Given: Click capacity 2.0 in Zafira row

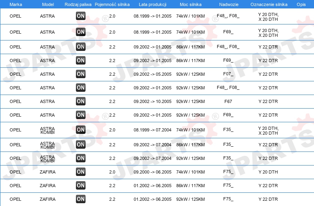Looking at the screenshot, I should (x=112, y=172).
